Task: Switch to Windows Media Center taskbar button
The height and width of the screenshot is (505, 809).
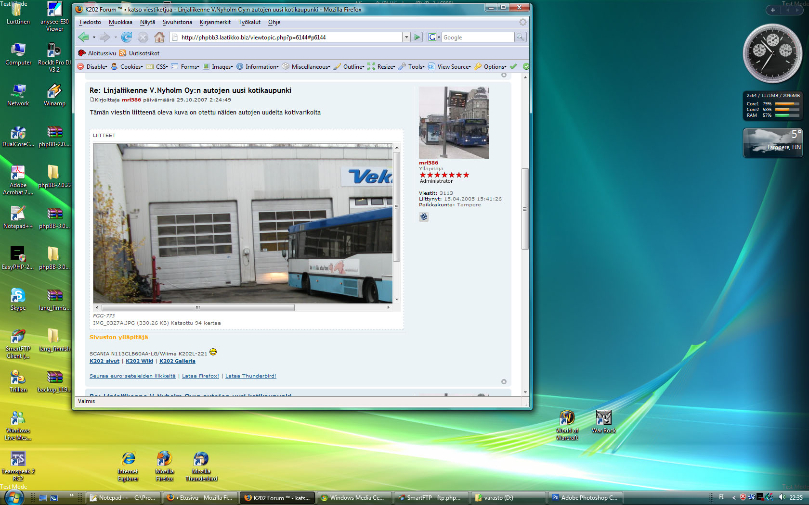Action: tap(353, 498)
